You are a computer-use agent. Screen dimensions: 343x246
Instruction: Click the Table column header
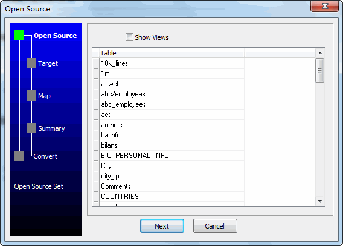tap(171, 53)
